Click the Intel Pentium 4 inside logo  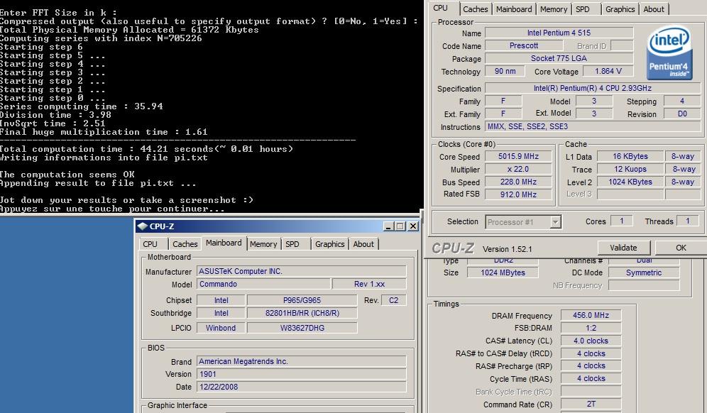click(x=669, y=53)
